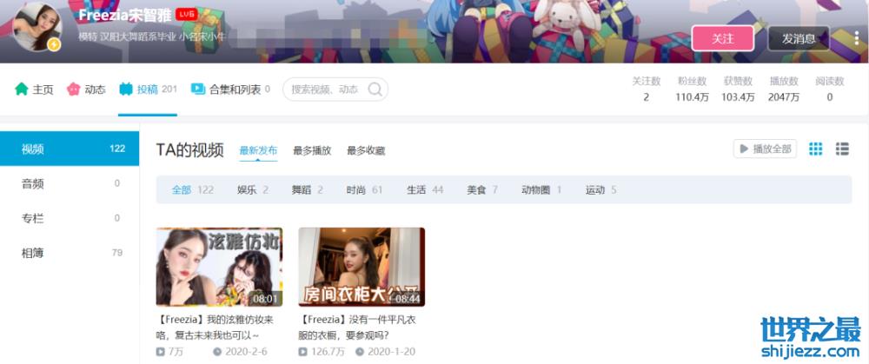
Task: Select 相簿 in the left sidebar
Action: [32, 253]
